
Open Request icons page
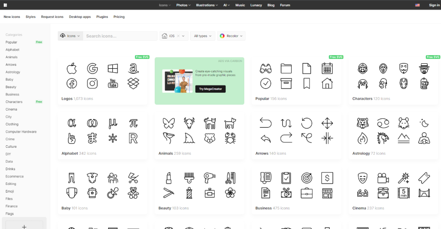[52, 17]
